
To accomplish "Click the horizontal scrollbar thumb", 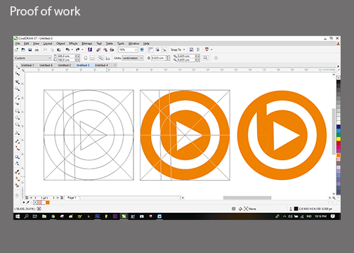I will (x=247, y=197).
